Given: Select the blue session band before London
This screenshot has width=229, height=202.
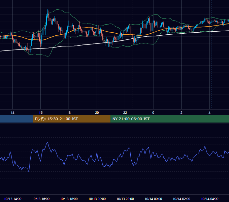Looking at the screenshot, I should (x=17, y=119).
